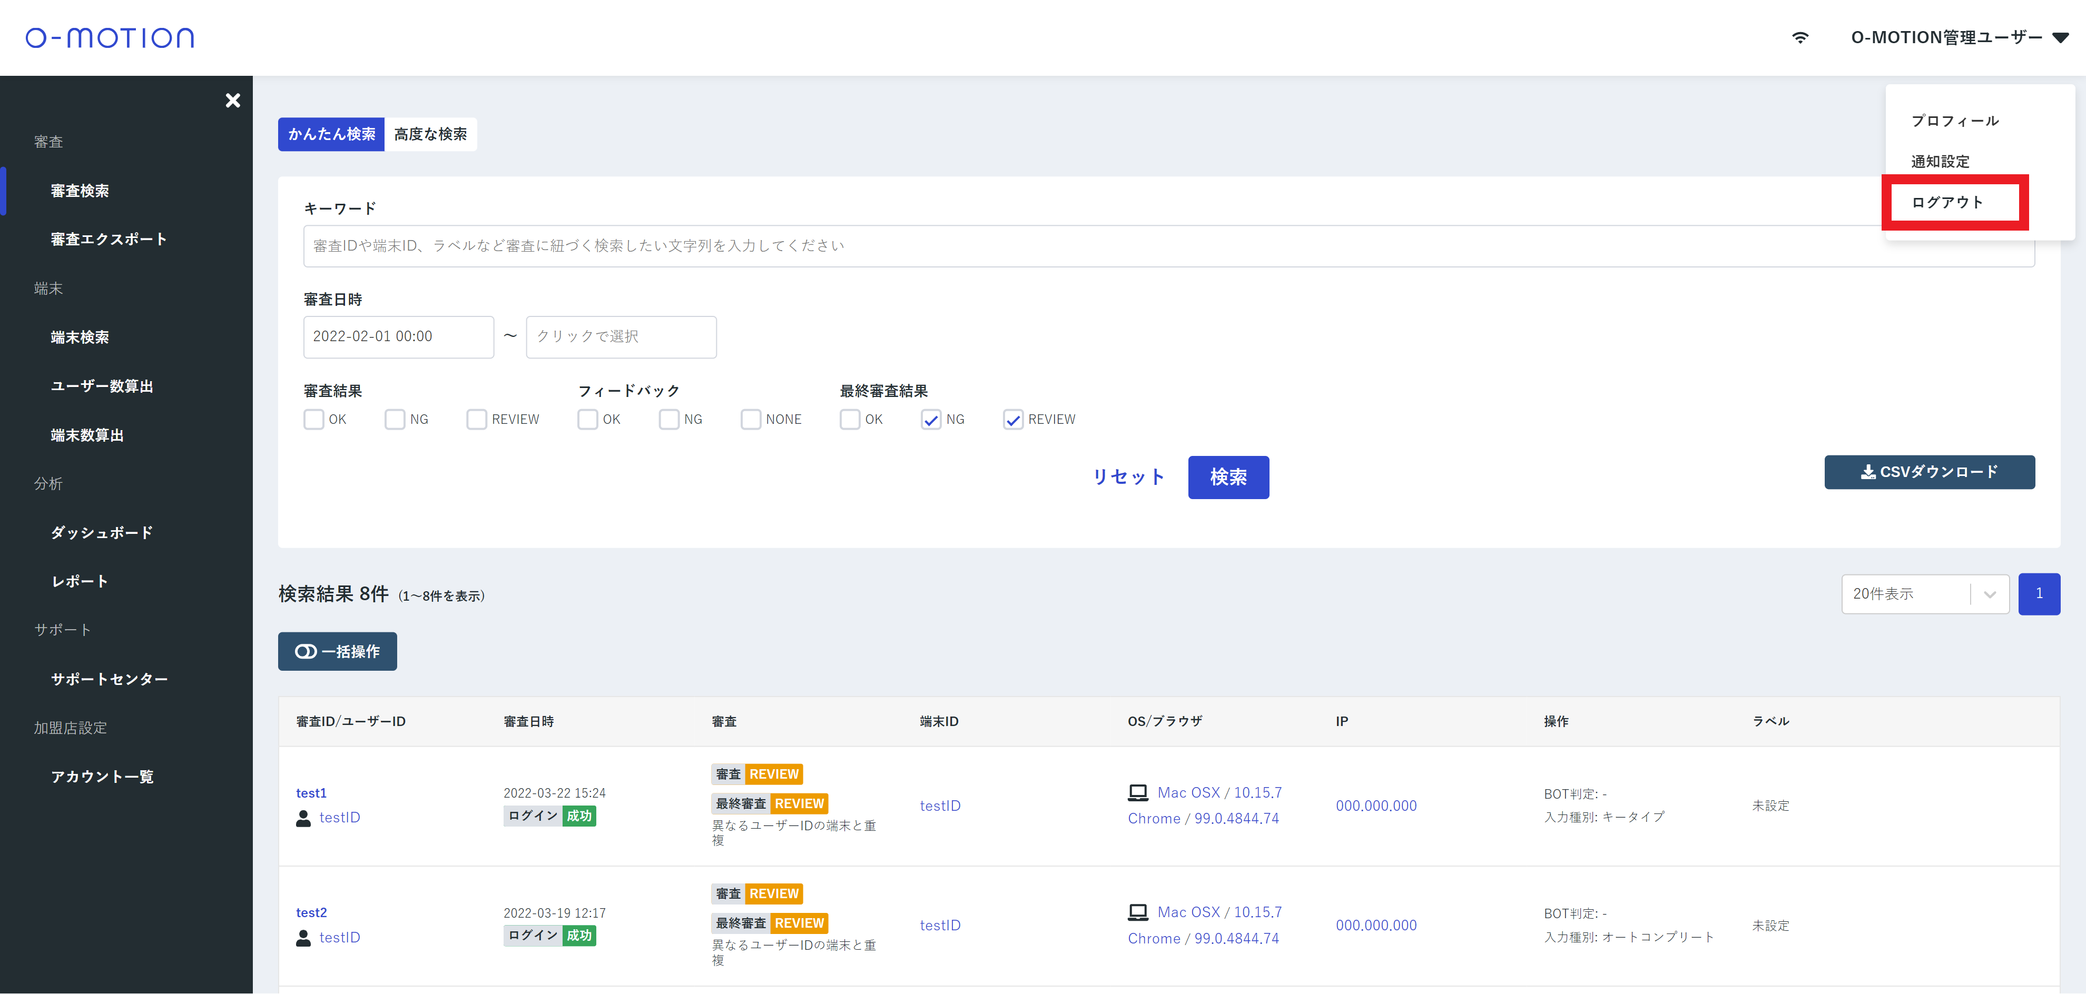
Task: Click the user icon beside test1's testID
Action: 303,818
